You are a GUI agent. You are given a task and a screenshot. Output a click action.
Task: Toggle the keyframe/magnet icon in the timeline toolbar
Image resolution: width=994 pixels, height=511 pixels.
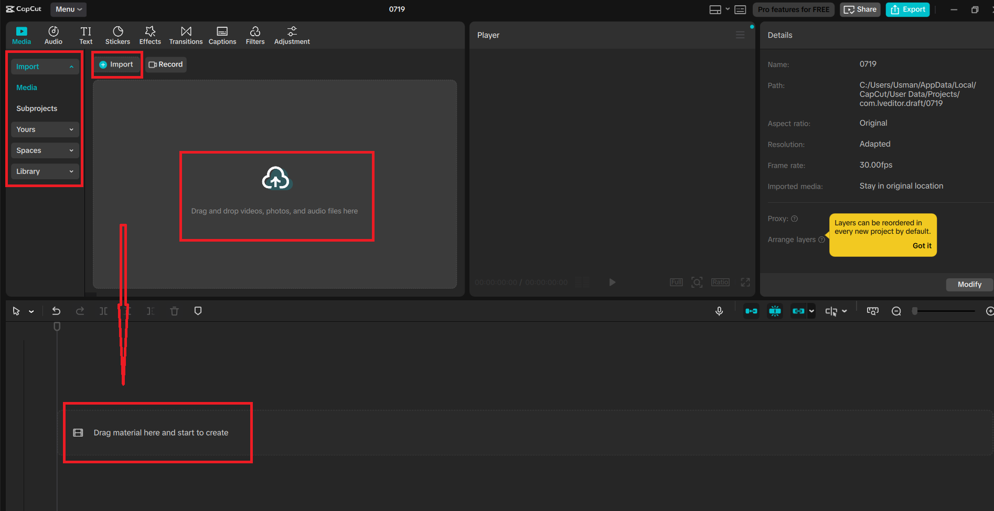click(775, 310)
